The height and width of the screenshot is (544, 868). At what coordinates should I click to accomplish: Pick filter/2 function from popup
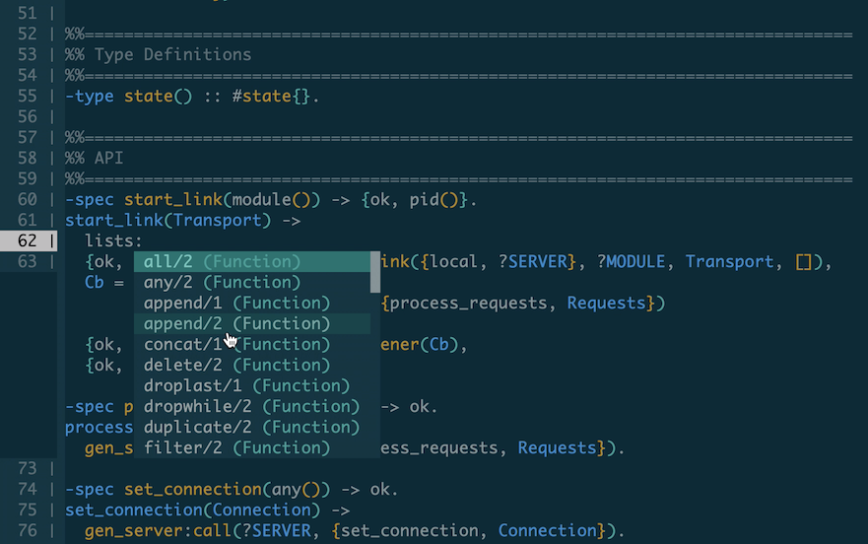252,447
